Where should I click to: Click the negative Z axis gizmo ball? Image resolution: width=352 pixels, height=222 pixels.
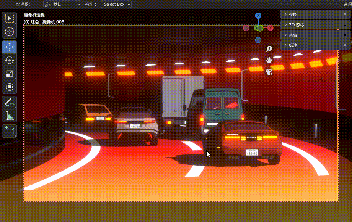[258, 40]
